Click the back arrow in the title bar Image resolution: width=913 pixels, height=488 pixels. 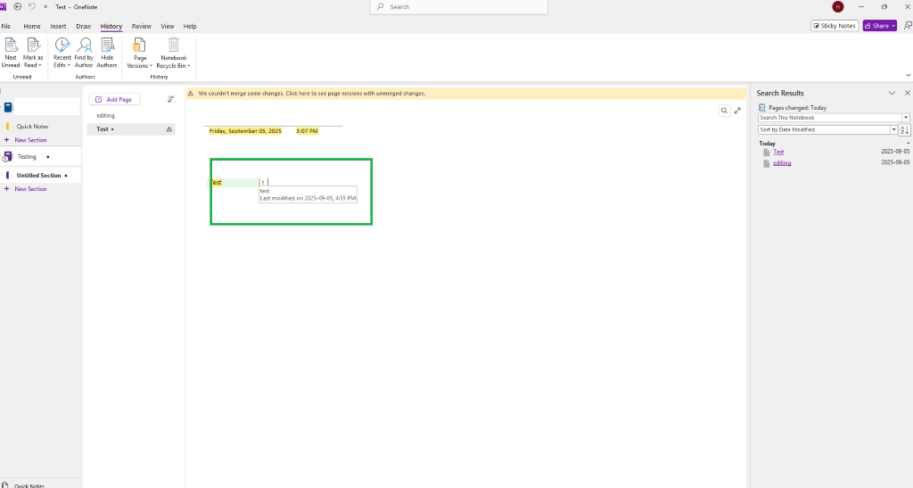pos(18,7)
